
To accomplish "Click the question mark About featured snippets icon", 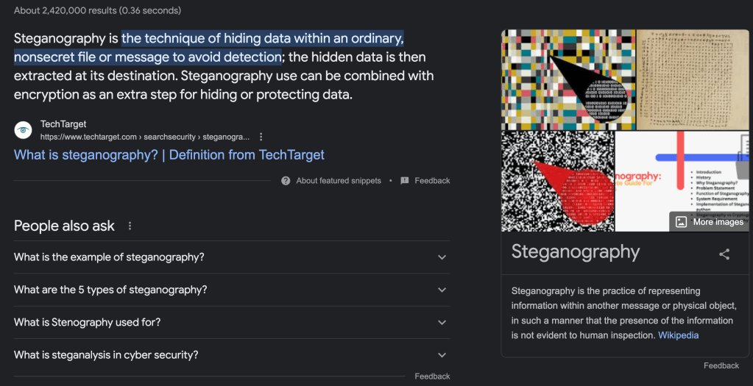I will (286, 181).
